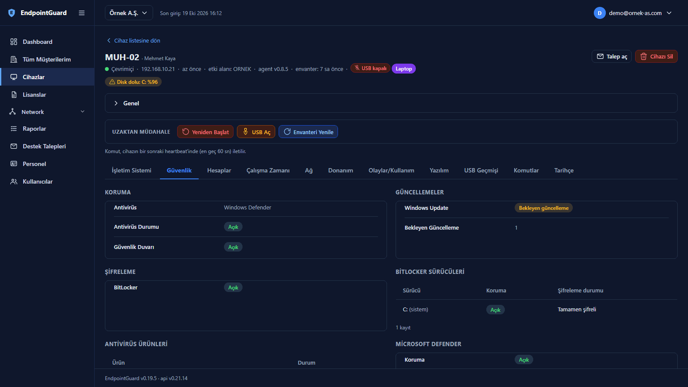Click the IP address 192.168.10.21
The image size is (688, 387).
[x=158, y=69]
